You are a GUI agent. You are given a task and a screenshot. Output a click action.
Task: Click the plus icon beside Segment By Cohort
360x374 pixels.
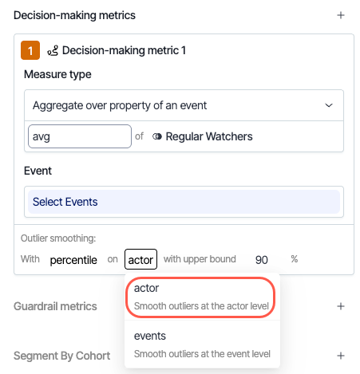point(341,356)
